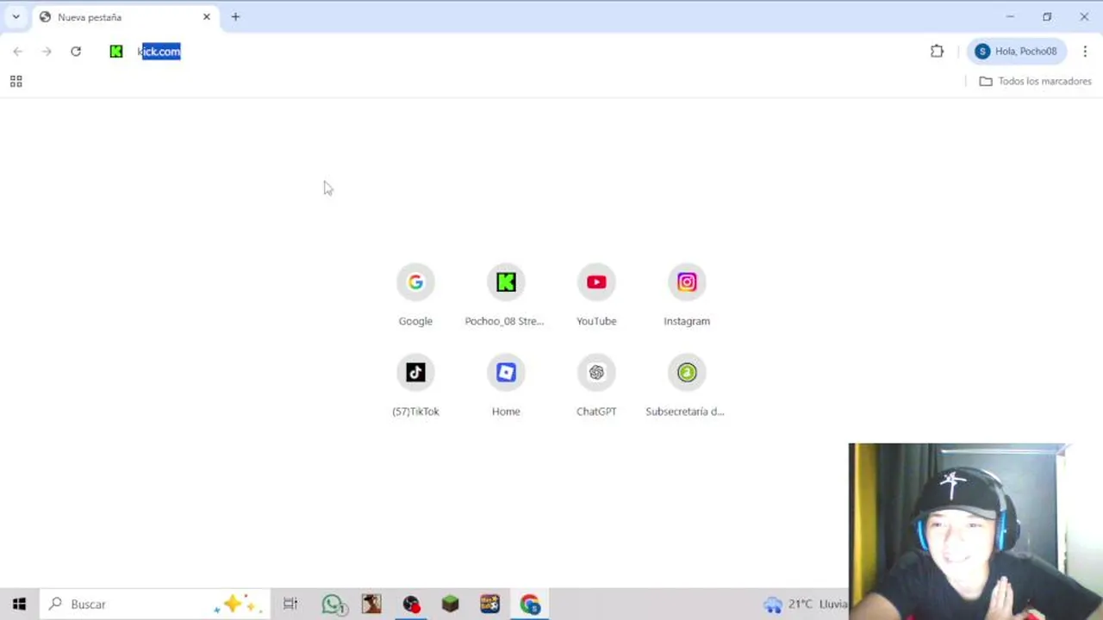This screenshot has height=620, width=1103.
Task: Click the ChatGPT shortcut label
Action: (596, 412)
